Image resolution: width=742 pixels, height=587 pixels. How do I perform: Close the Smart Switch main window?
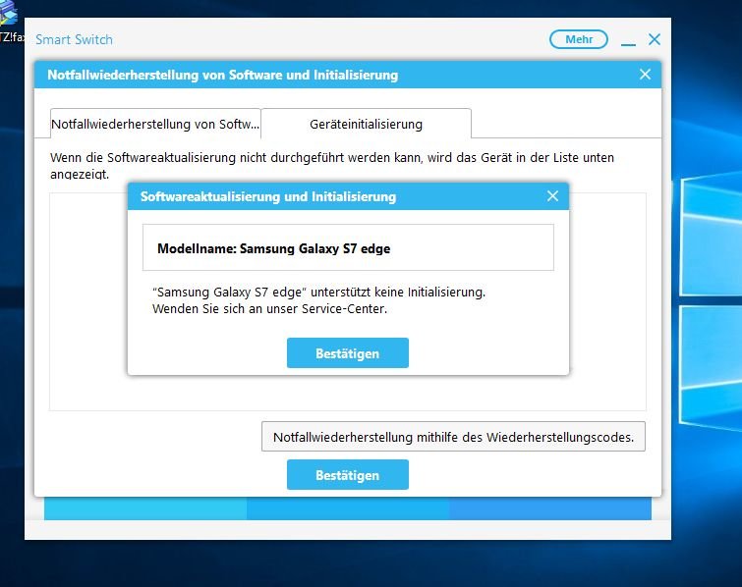point(655,39)
